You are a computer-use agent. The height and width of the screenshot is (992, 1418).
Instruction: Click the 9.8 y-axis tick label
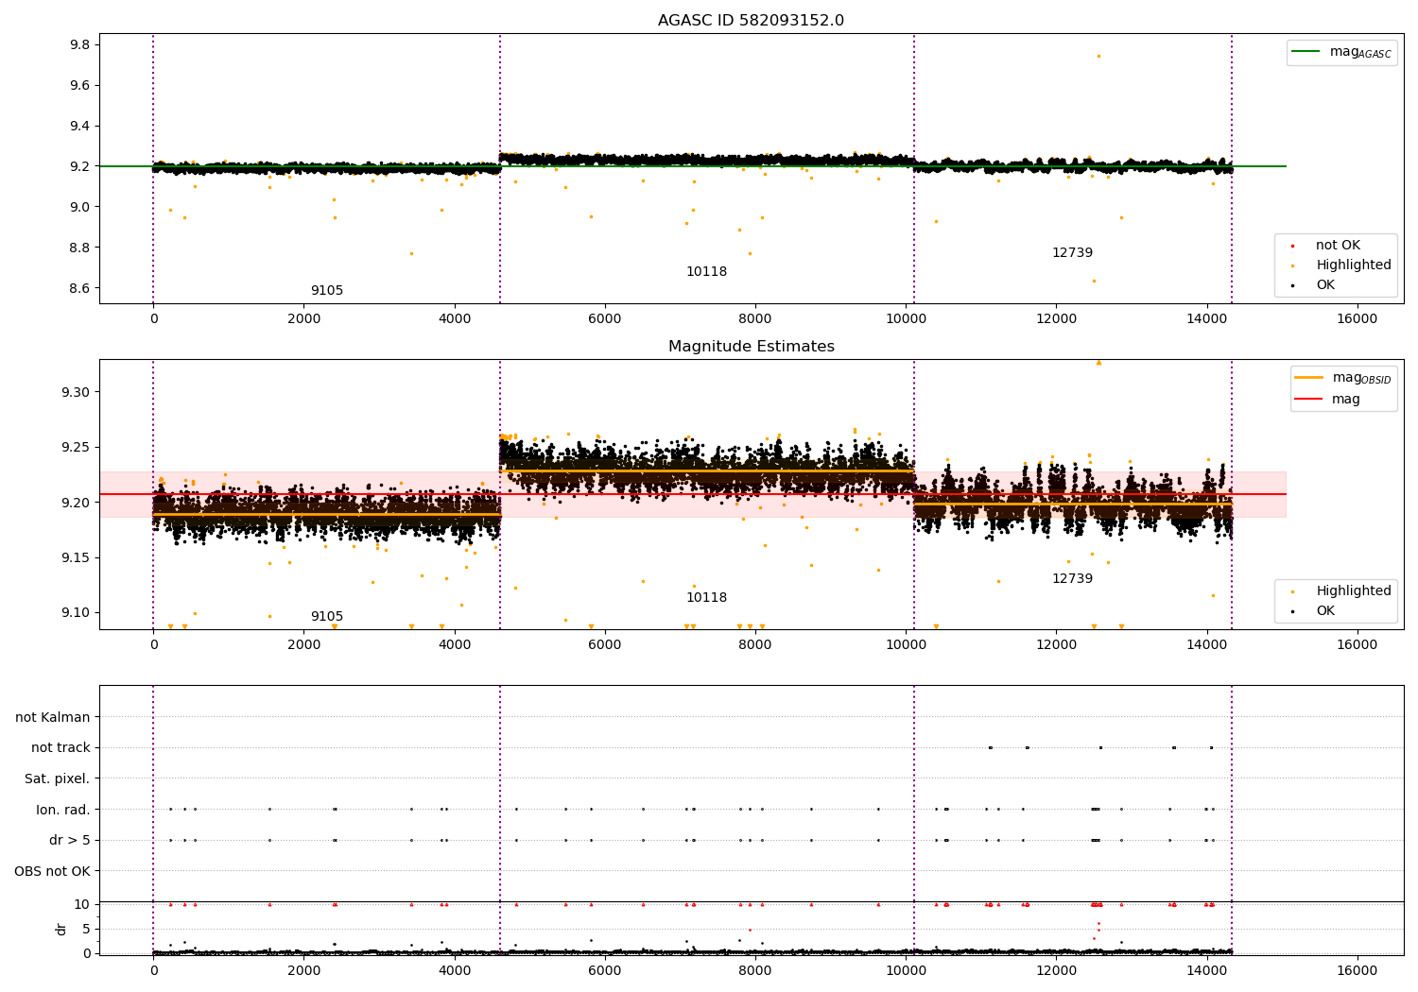click(79, 45)
